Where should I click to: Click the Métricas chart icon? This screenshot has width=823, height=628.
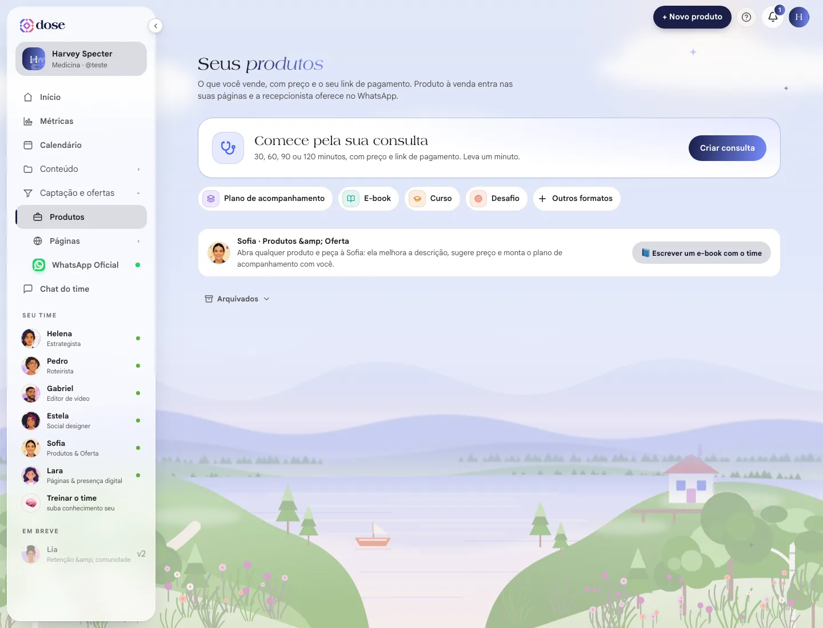(x=28, y=121)
